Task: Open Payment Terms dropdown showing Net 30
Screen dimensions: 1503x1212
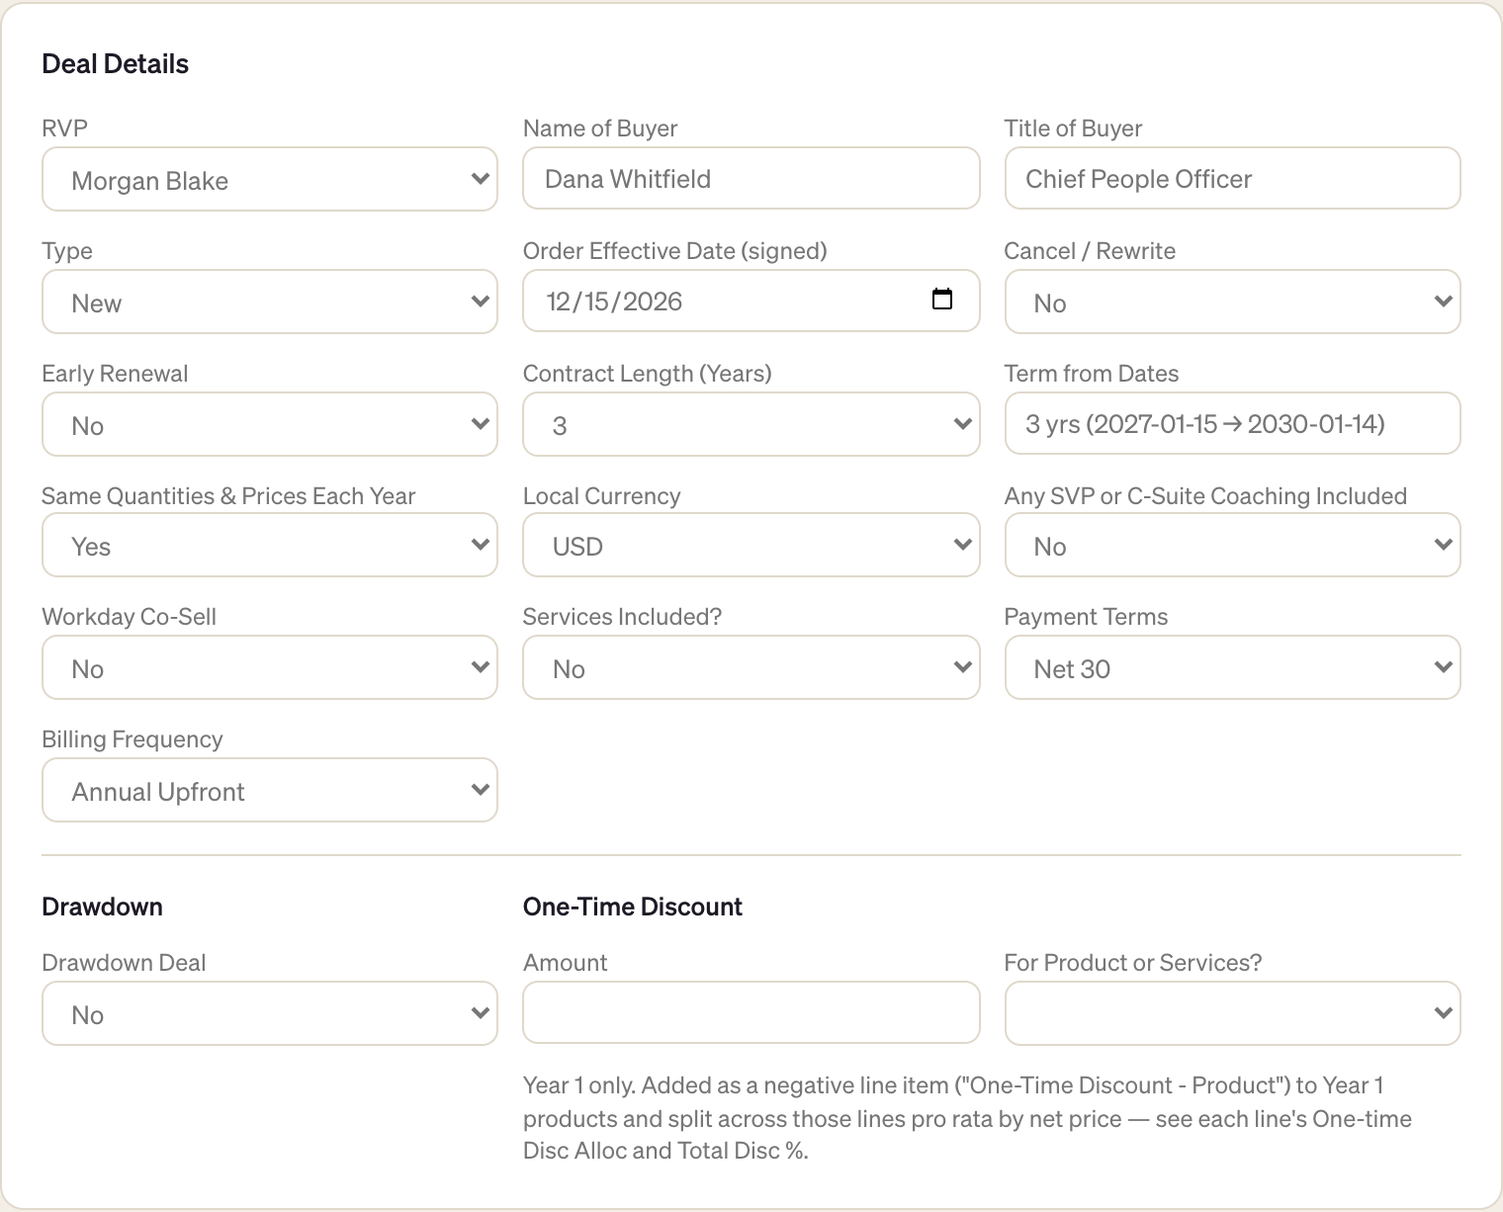Action: tap(1232, 667)
